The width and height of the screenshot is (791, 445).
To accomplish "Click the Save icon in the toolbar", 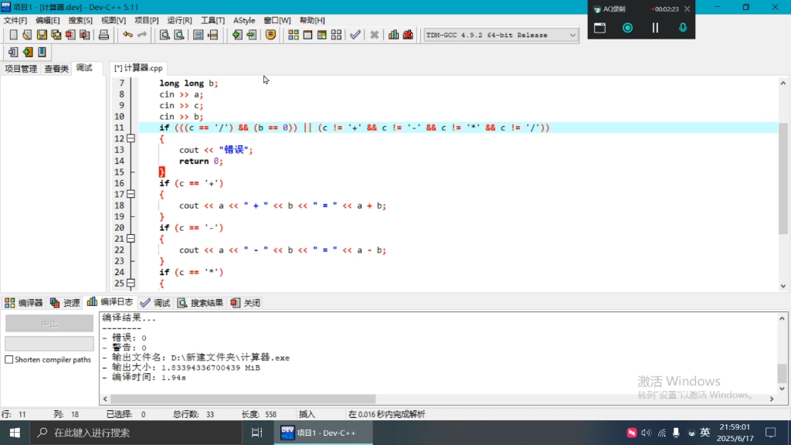I will click(x=40, y=35).
